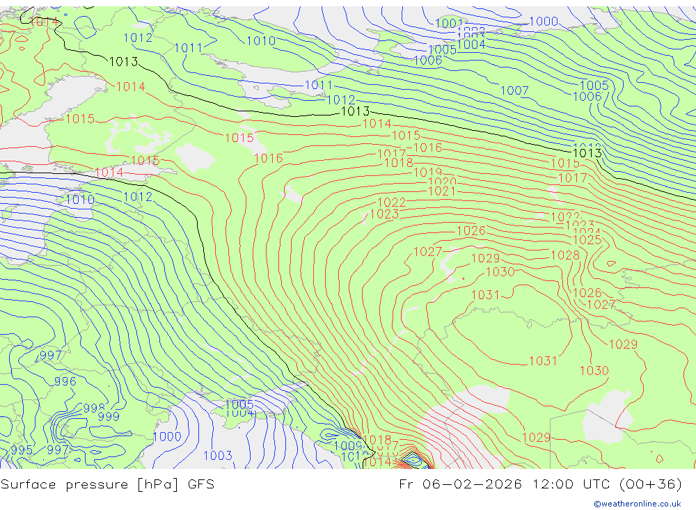The height and width of the screenshot is (510, 696).
Task: Select the blue 1007 isobar label
Action: point(514,90)
